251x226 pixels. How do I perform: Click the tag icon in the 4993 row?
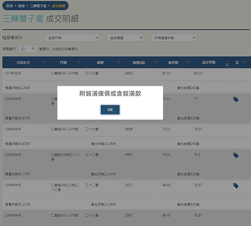pyautogui.click(x=236, y=155)
